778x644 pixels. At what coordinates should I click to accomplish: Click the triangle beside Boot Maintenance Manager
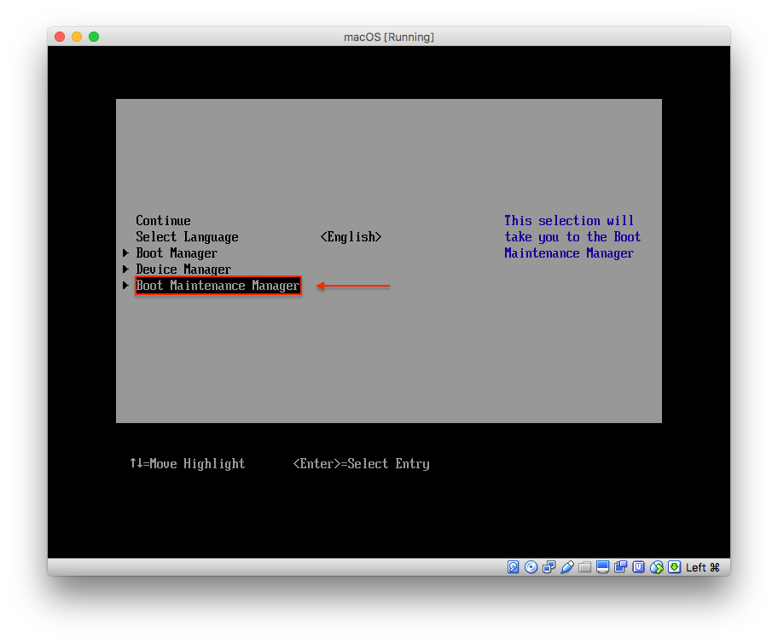125,285
